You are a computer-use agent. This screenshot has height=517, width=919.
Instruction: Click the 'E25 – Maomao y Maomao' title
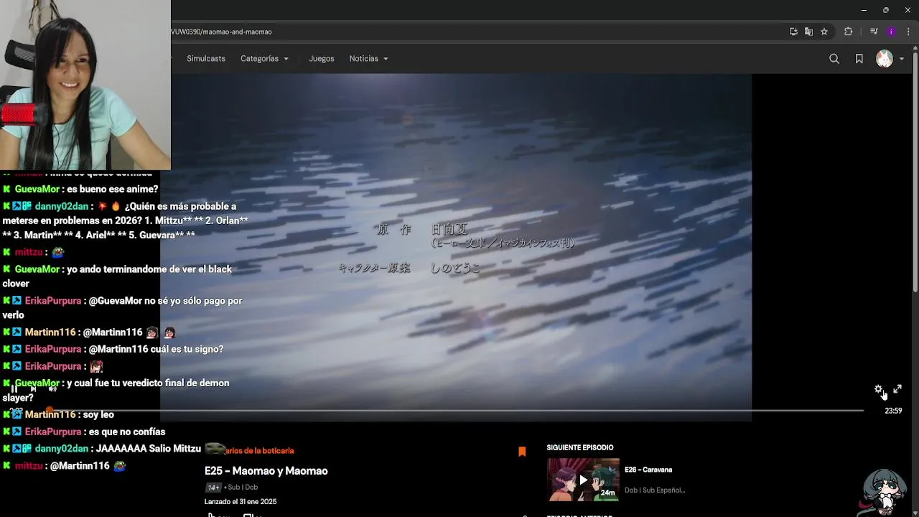tap(266, 471)
